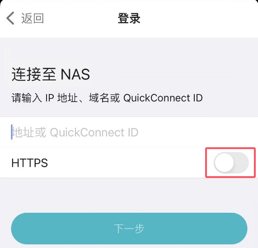Click the word QuickConnect in the instructions
Image resolution: width=258 pixels, height=248 pixels.
tap(157, 98)
